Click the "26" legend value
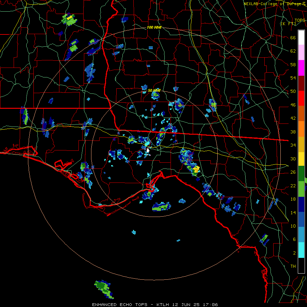 [293, 172]
